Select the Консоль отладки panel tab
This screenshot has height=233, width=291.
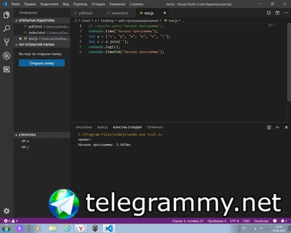[127, 127]
